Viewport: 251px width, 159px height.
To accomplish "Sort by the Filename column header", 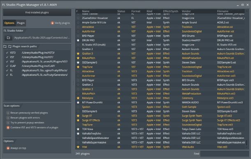I will (x=223, y=11).
